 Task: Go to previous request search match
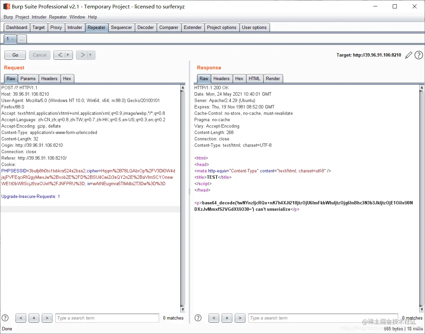[21, 318]
